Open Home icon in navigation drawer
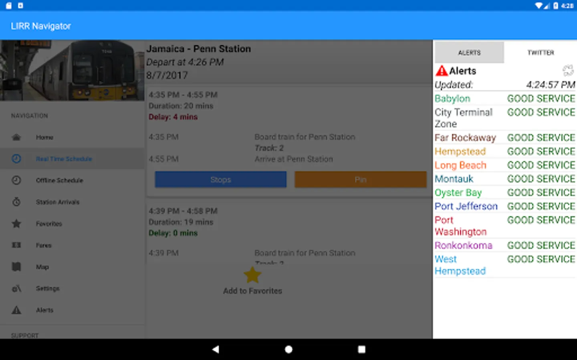 point(16,137)
